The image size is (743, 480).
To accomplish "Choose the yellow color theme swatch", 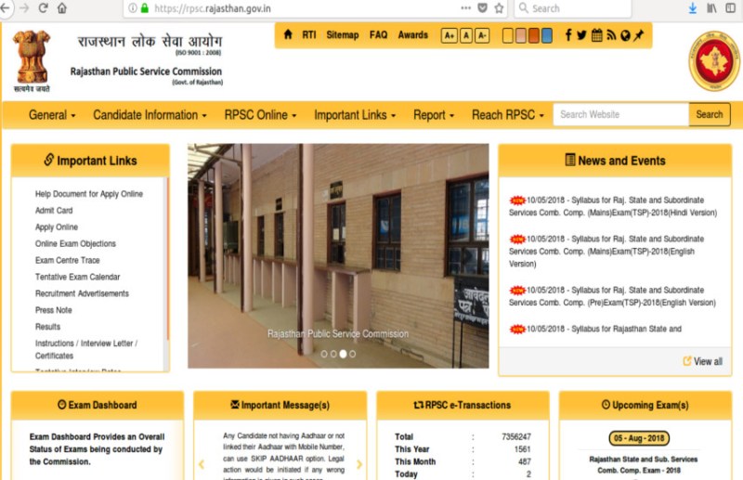I will (507, 35).
